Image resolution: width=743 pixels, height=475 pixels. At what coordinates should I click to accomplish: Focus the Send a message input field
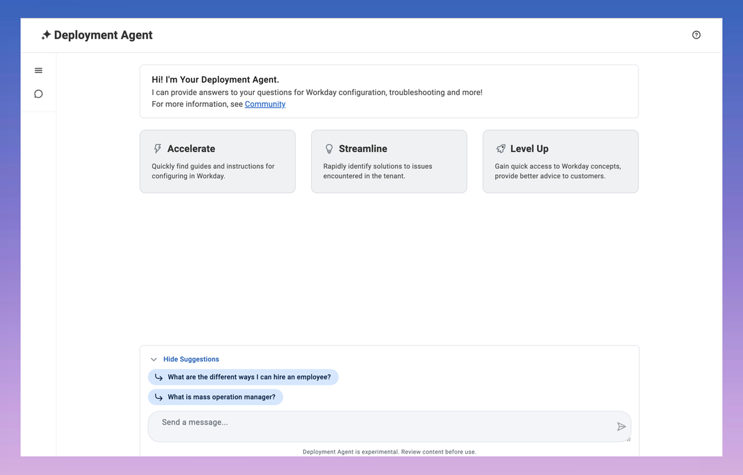[x=389, y=427]
